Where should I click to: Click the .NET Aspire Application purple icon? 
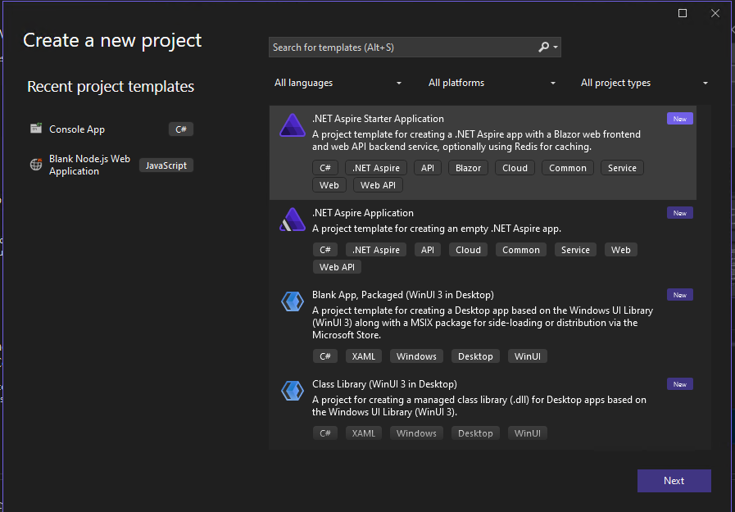click(x=293, y=220)
